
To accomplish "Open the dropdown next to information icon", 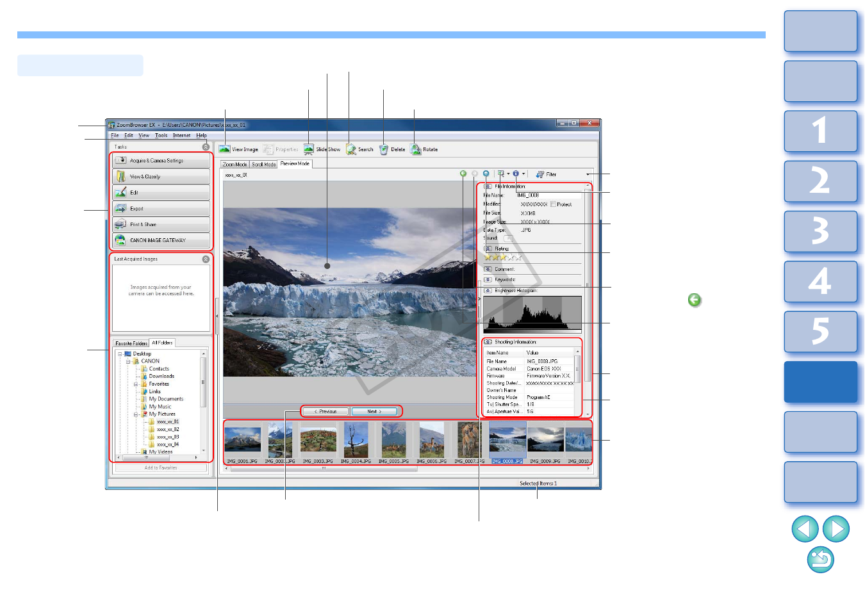I will pyautogui.click(x=523, y=174).
